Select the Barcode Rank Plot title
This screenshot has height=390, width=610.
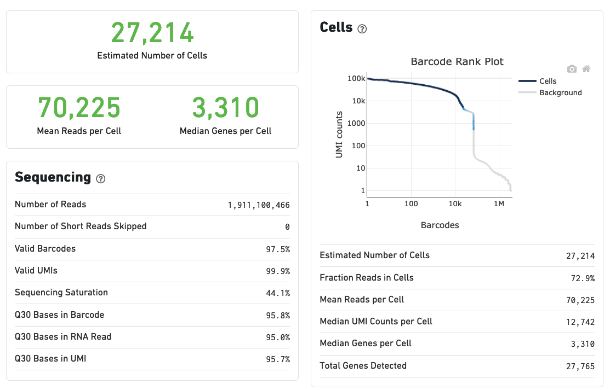tap(457, 62)
